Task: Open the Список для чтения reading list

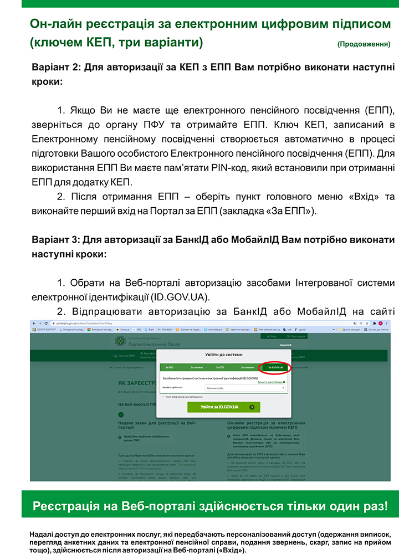Action: [x=376, y=330]
